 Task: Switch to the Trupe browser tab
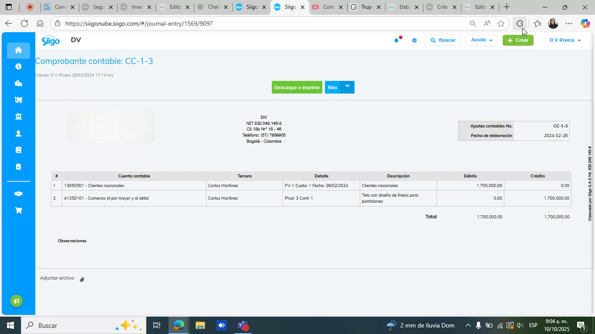pyautogui.click(x=366, y=7)
